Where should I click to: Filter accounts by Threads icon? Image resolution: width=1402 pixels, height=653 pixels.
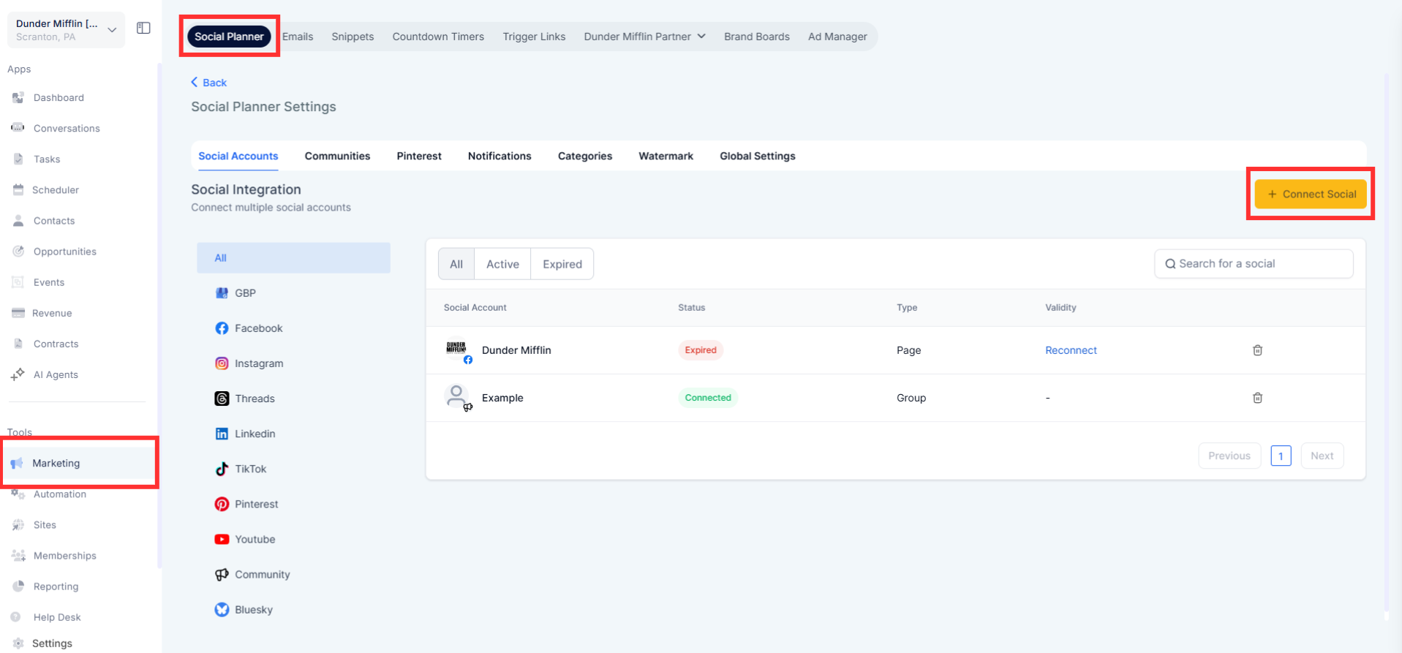(x=222, y=399)
